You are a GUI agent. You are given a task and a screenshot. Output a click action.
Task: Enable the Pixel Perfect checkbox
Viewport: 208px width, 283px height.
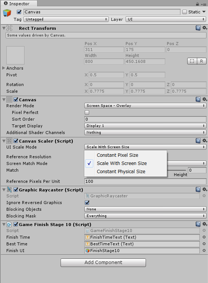[87, 112]
